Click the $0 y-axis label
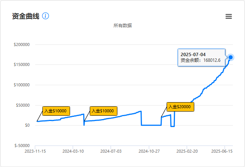The width and height of the screenshot is (245, 167). 27,125
